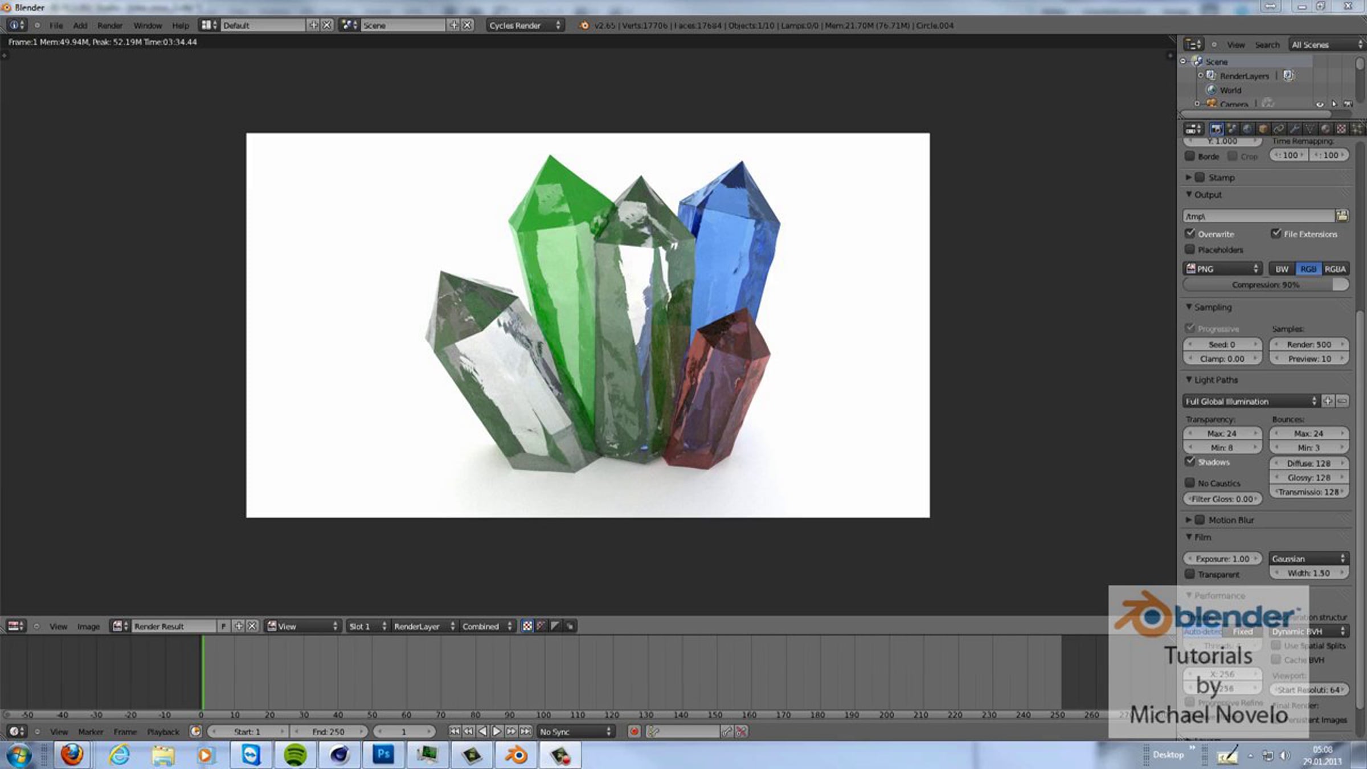Open the No Sync playback dropdown
This screenshot has width=1367, height=769.
(x=576, y=731)
